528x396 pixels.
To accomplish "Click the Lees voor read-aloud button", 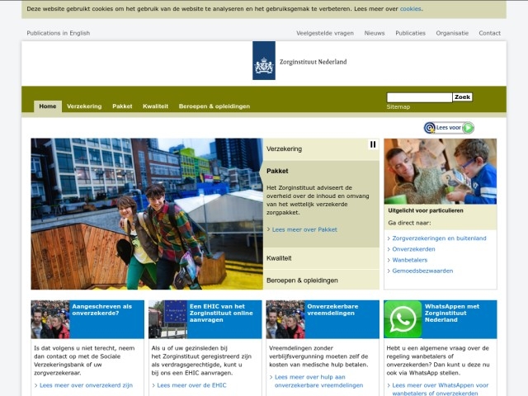I will point(449,128).
